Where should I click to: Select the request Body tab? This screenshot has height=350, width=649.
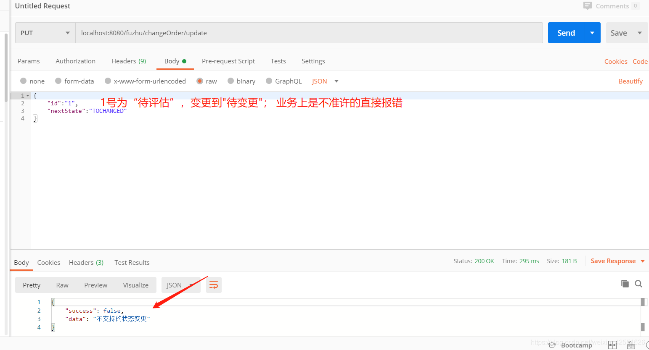[175, 61]
